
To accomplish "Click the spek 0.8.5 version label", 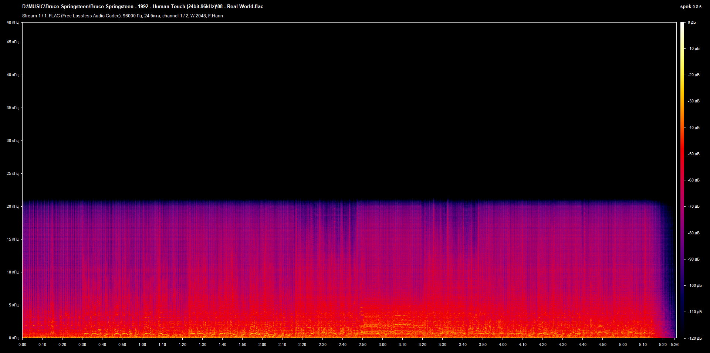I will coord(691,6).
